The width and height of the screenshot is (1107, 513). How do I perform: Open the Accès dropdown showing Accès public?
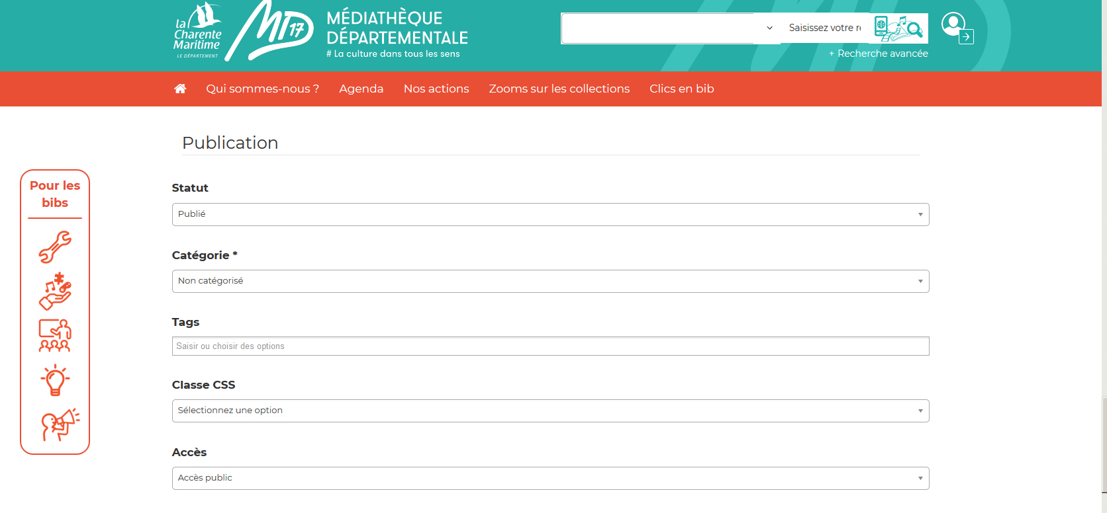point(550,478)
